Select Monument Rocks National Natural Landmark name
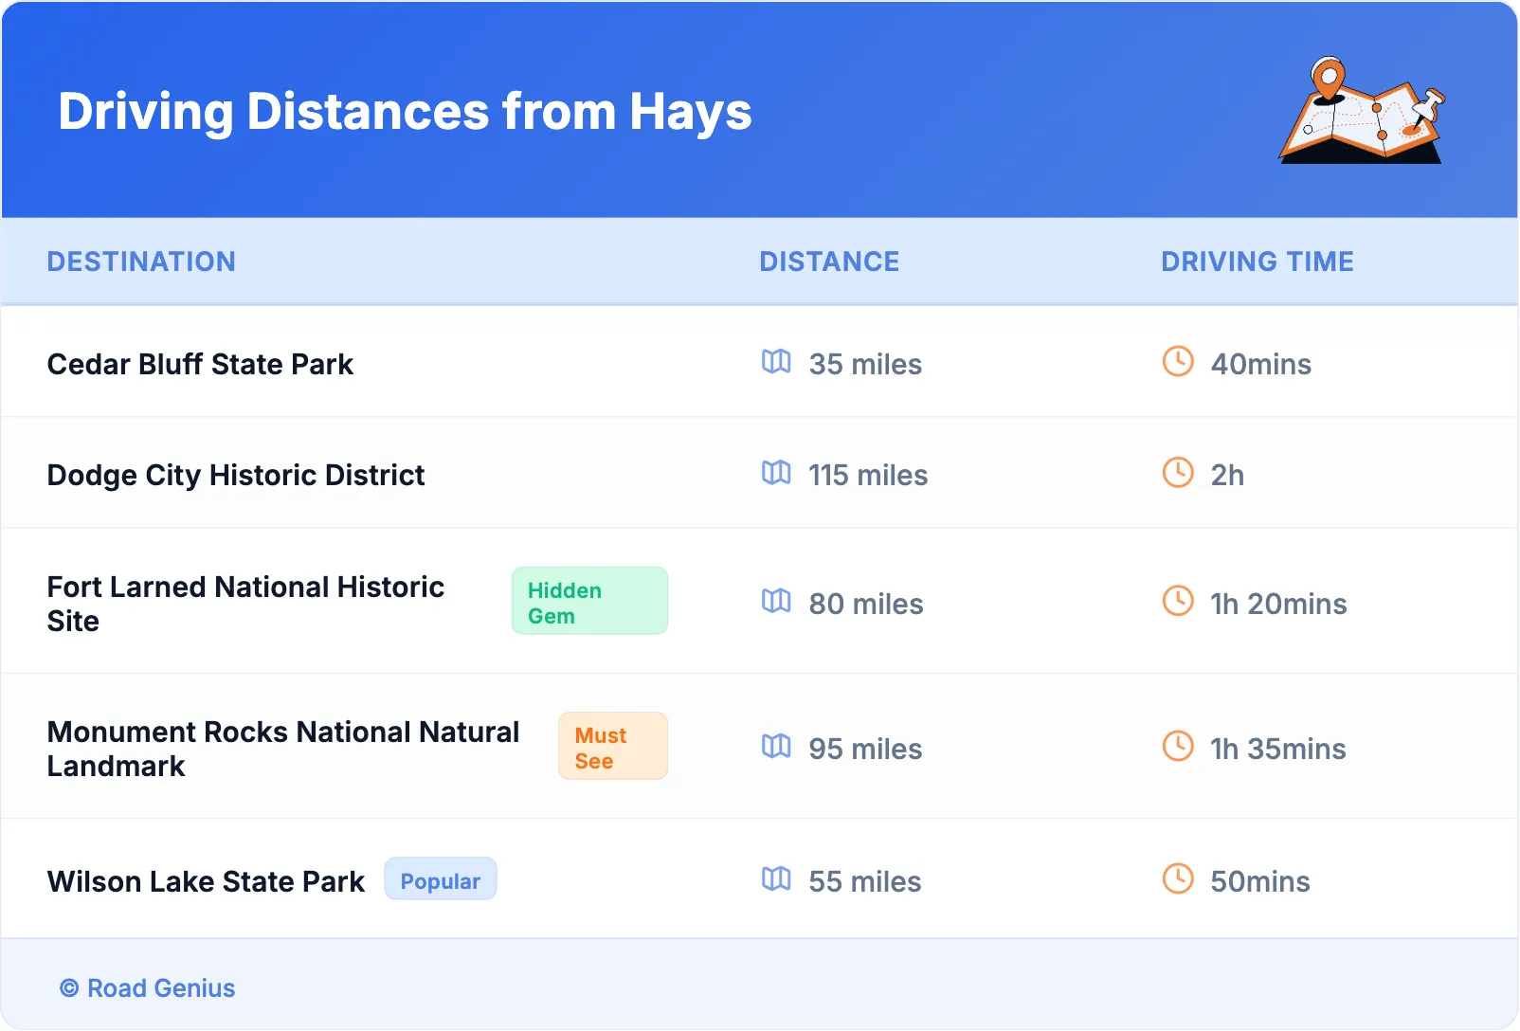Viewport: 1520px width, 1031px height. tap(283, 749)
